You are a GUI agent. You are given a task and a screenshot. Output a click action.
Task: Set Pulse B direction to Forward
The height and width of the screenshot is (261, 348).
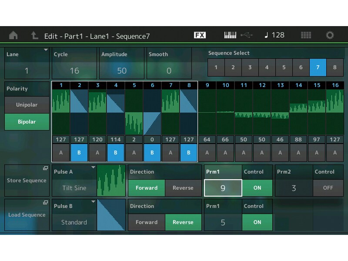coord(147,222)
